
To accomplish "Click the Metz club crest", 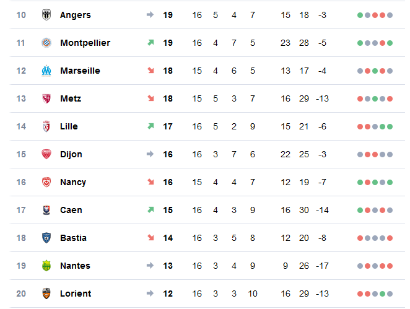I will pos(46,98).
